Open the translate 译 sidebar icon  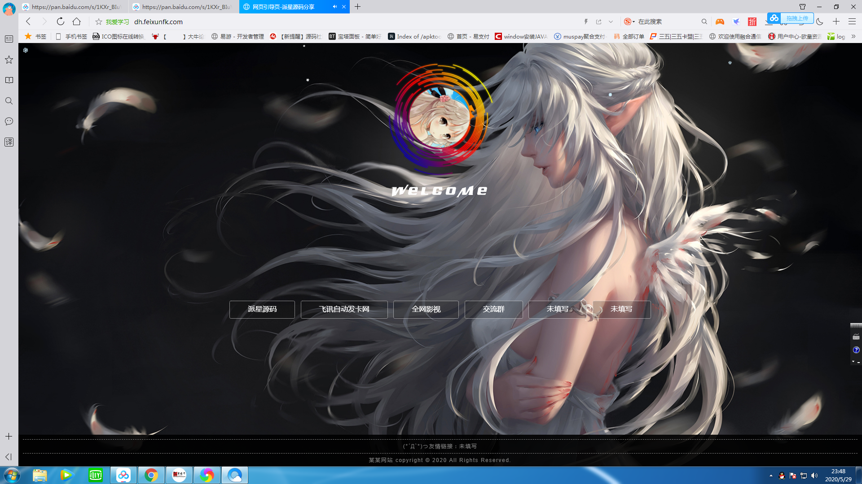[x=9, y=142]
